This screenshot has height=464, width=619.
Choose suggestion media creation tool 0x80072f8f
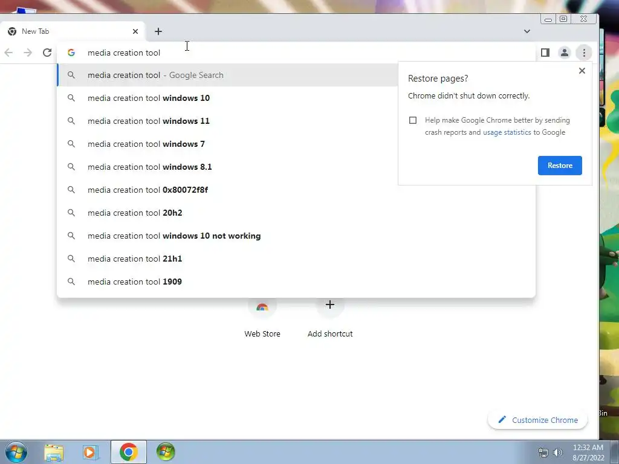tap(296, 190)
